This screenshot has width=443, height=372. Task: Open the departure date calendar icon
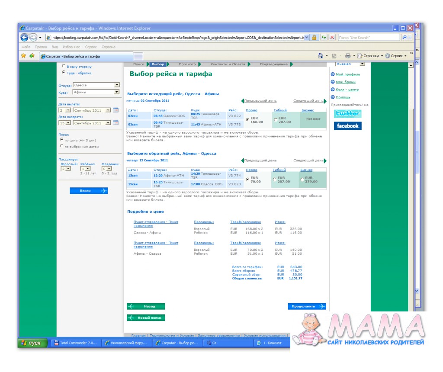(116, 110)
